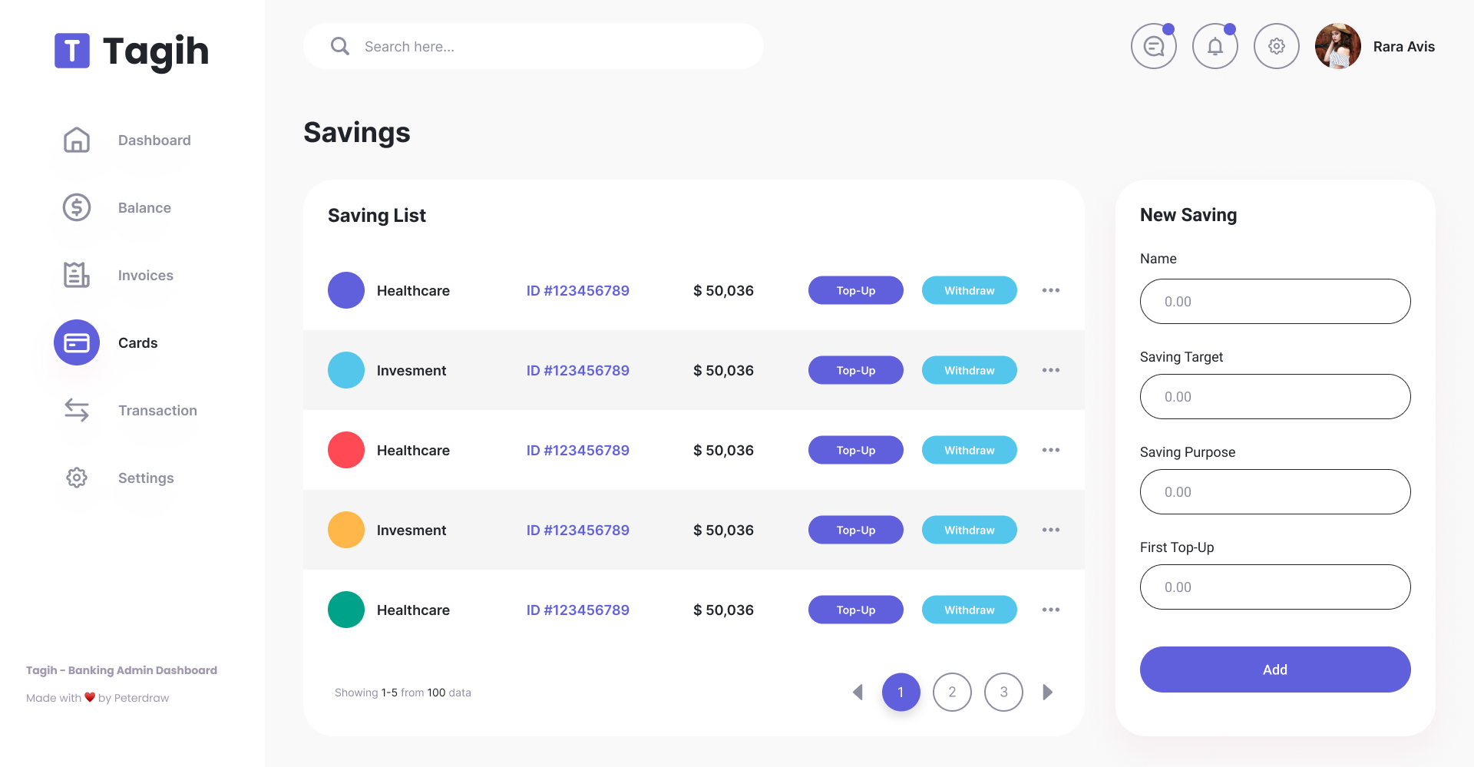The height and width of the screenshot is (767, 1474).
Task: Select the Balance section icon
Action: [76, 207]
